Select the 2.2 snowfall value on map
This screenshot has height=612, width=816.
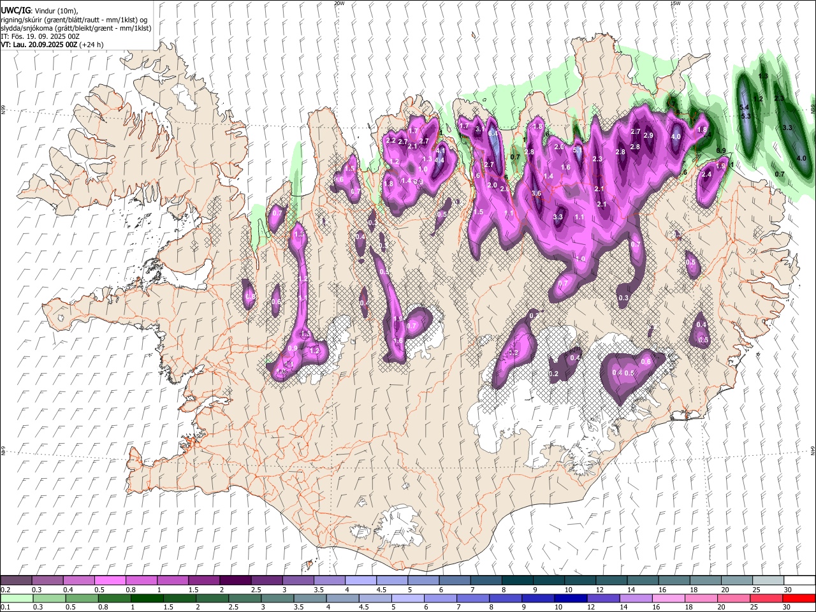coord(391,141)
